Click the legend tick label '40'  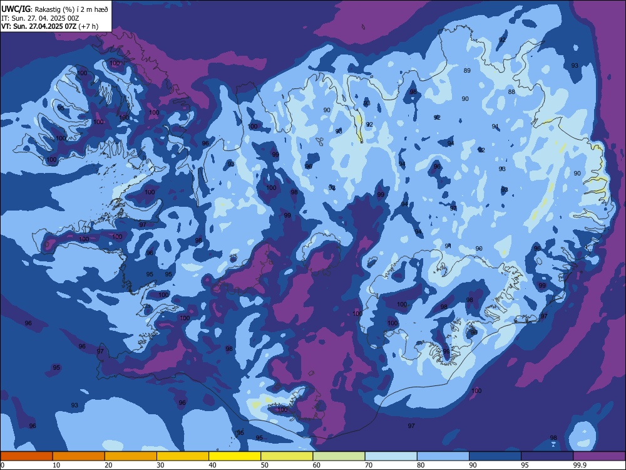(212, 465)
